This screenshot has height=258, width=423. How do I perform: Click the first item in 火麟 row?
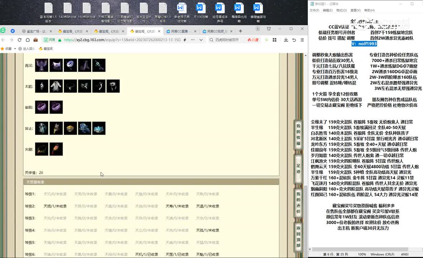coord(42,149)
